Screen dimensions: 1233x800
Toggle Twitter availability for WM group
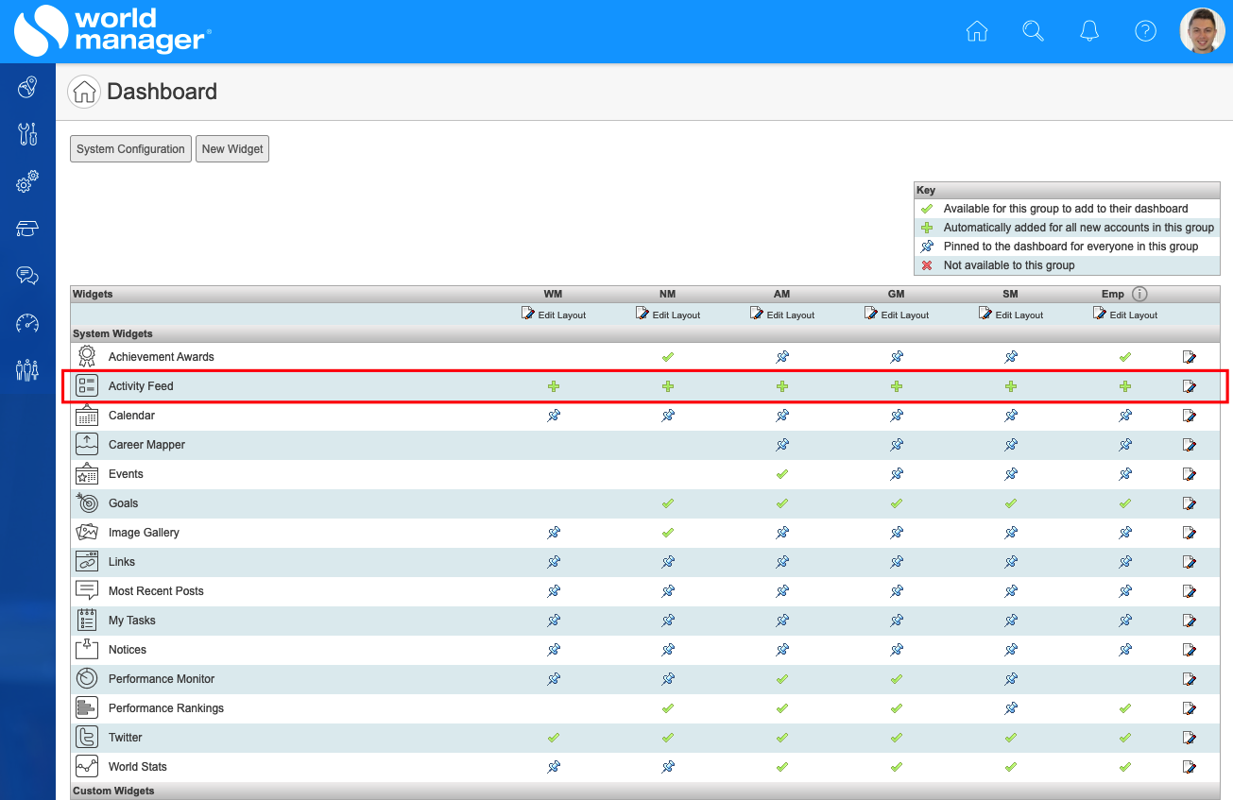tap(554, 738)
